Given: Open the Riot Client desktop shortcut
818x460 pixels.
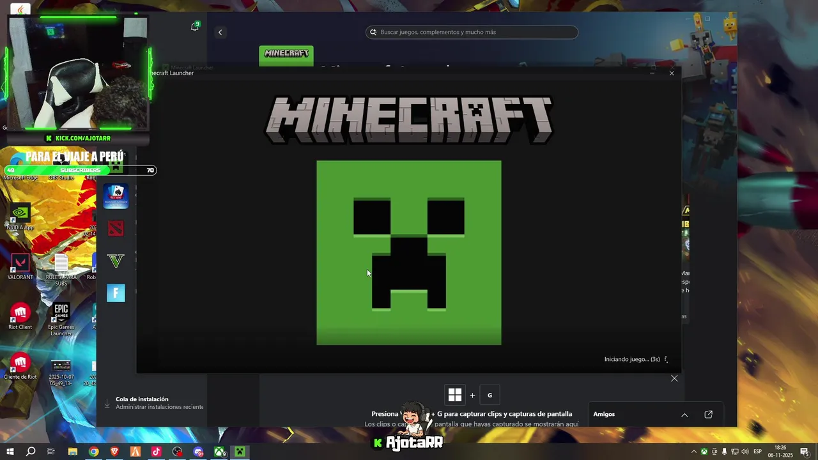Looking at the screenshot, I should [x=20, y=316].
